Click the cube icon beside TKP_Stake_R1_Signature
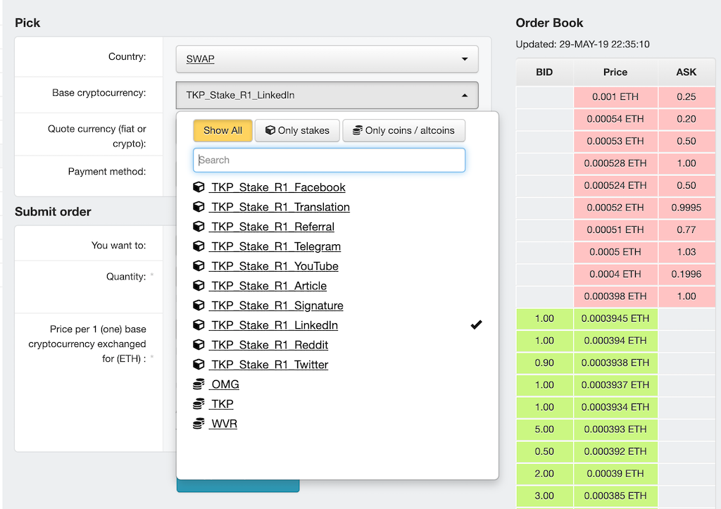This screenshot has width=721, height=509. click(x=199, y=306)
